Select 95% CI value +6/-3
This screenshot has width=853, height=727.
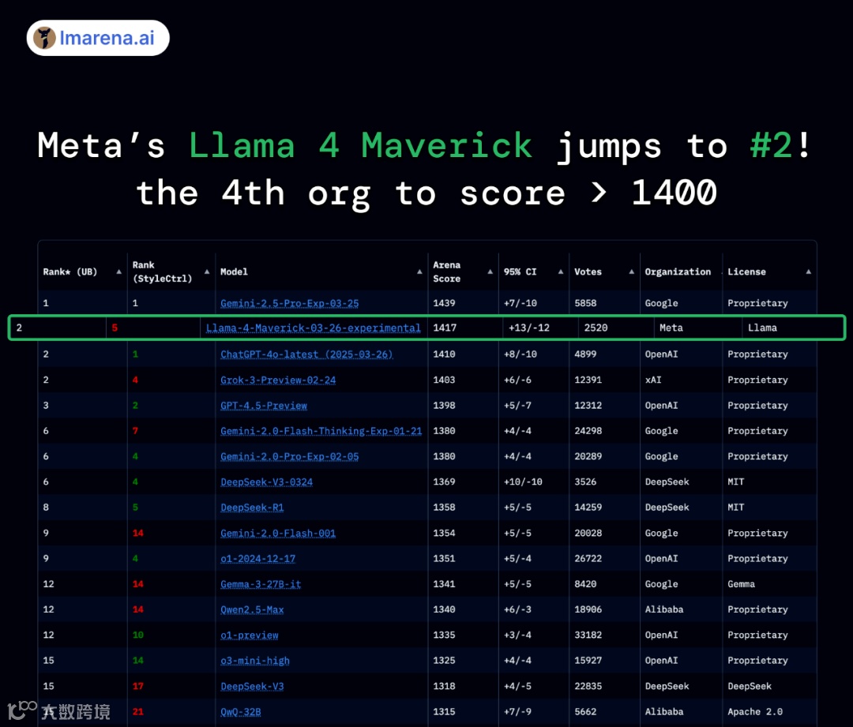[x=517, y=610]
